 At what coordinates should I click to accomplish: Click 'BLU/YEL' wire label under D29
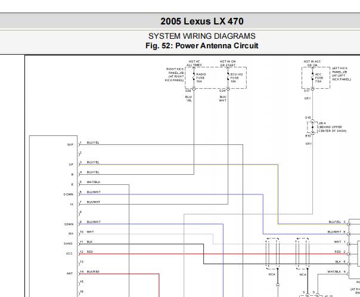(189, 98)
